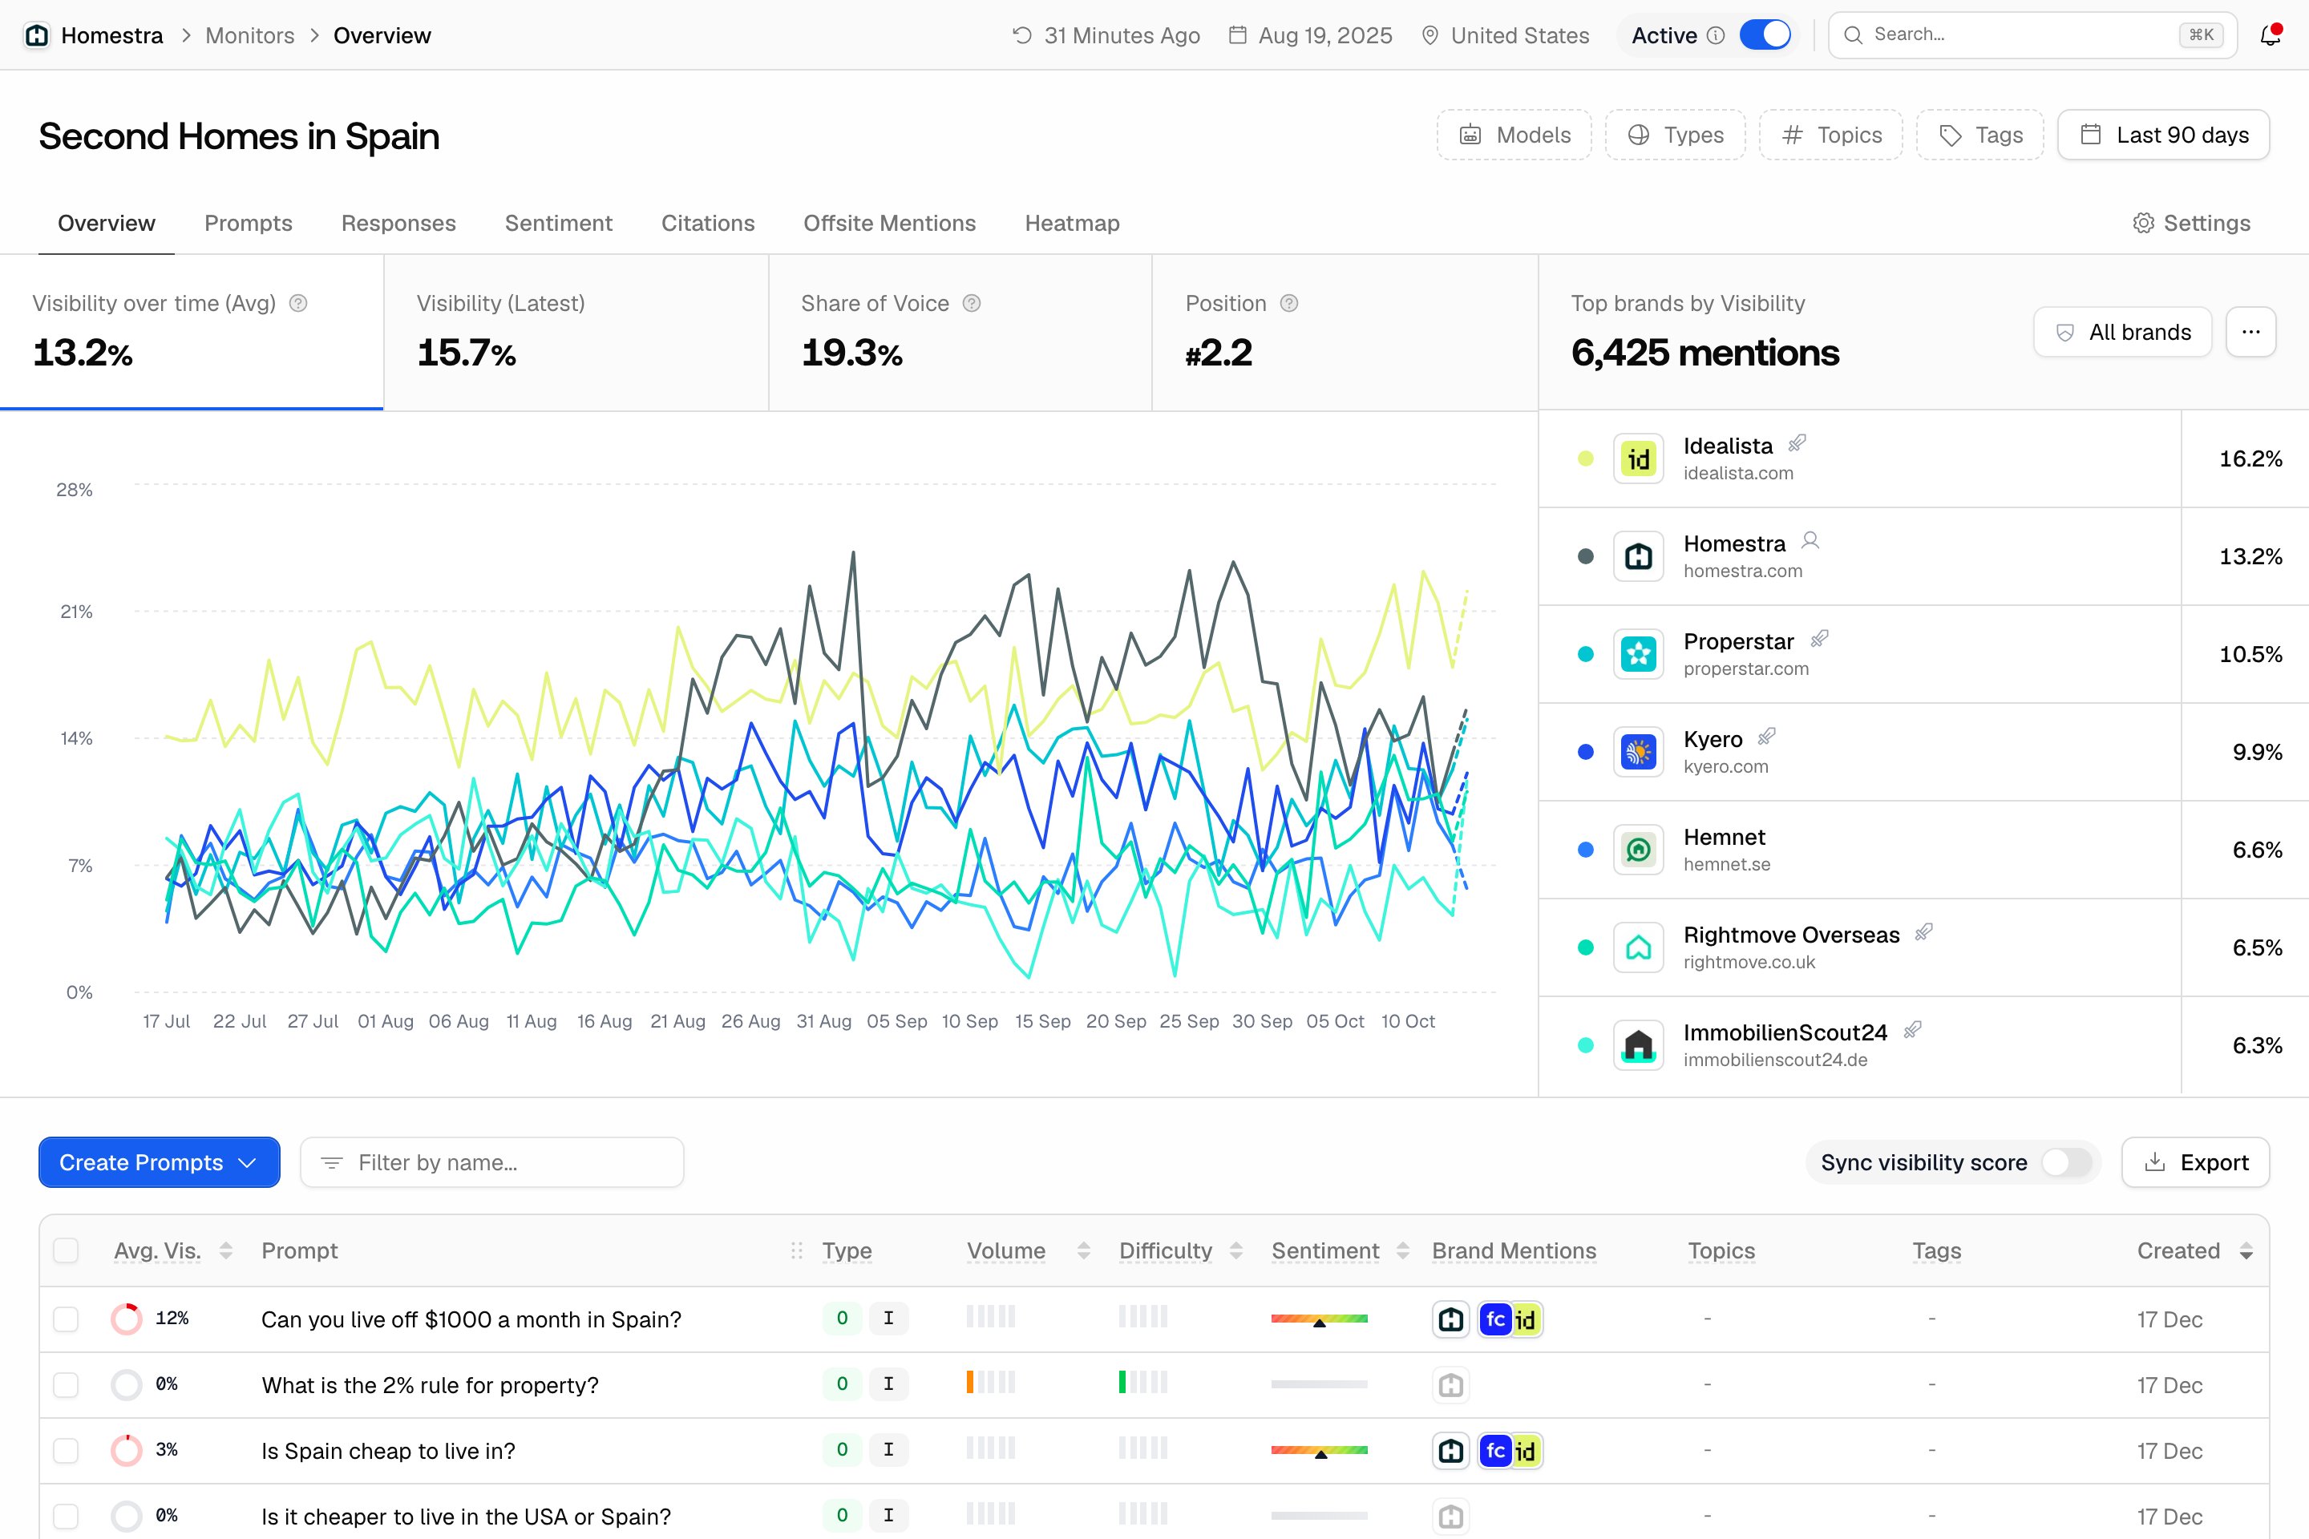Image resolution: width=2309 pixels, height=1539 pixels.
Task: Click the Active info icon
Action: click(1715, 35)
